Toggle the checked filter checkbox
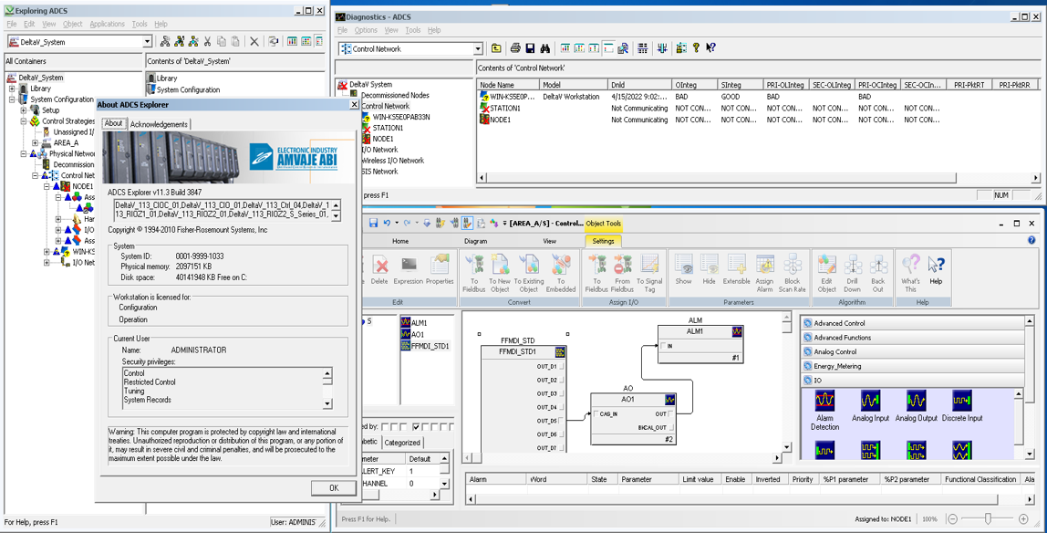 (416, 426)
